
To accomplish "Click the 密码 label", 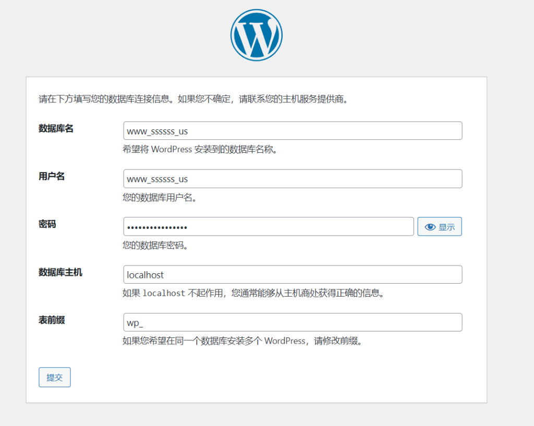I will coord(47,224).
